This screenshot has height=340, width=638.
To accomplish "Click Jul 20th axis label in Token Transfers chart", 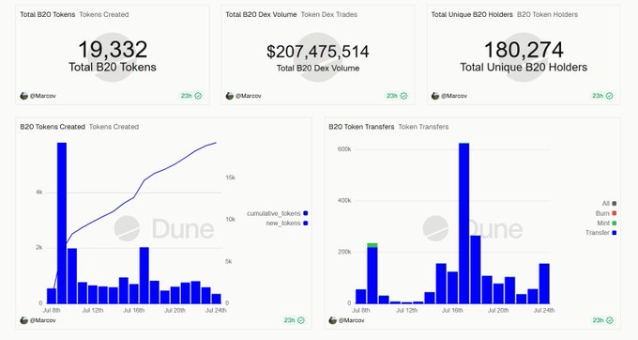I will pyautogui.click(x=498, y=310).
